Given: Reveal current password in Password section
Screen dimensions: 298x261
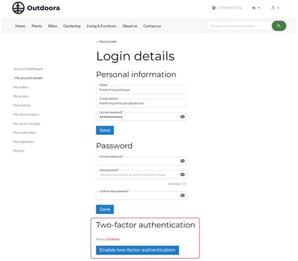Looking at the screenshot, I should click(x=182, y=161).
